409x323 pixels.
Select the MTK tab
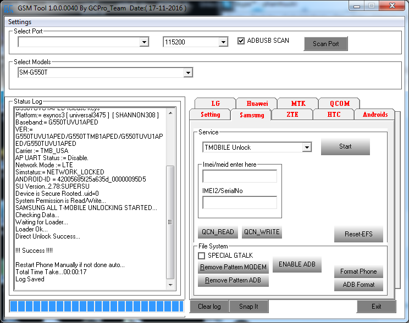298,103
